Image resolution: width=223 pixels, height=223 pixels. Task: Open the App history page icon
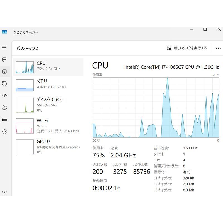[x=4, y=83]
